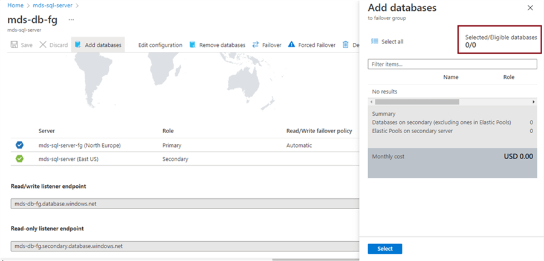Click the Name column header in panel
The height and width of the screenshot is (261, 544).
(x=451, y=77)
